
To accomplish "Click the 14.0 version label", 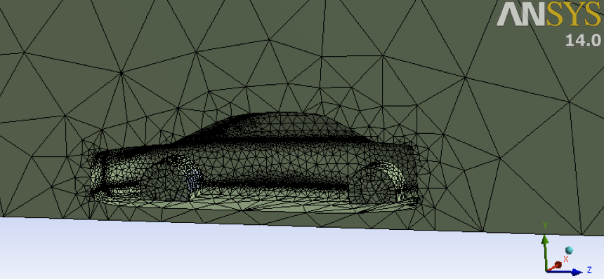I will (583, 39).
